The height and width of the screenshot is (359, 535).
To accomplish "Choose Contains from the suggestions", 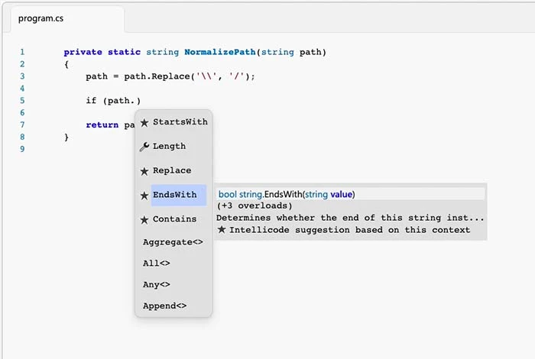I will click(175, 219).
